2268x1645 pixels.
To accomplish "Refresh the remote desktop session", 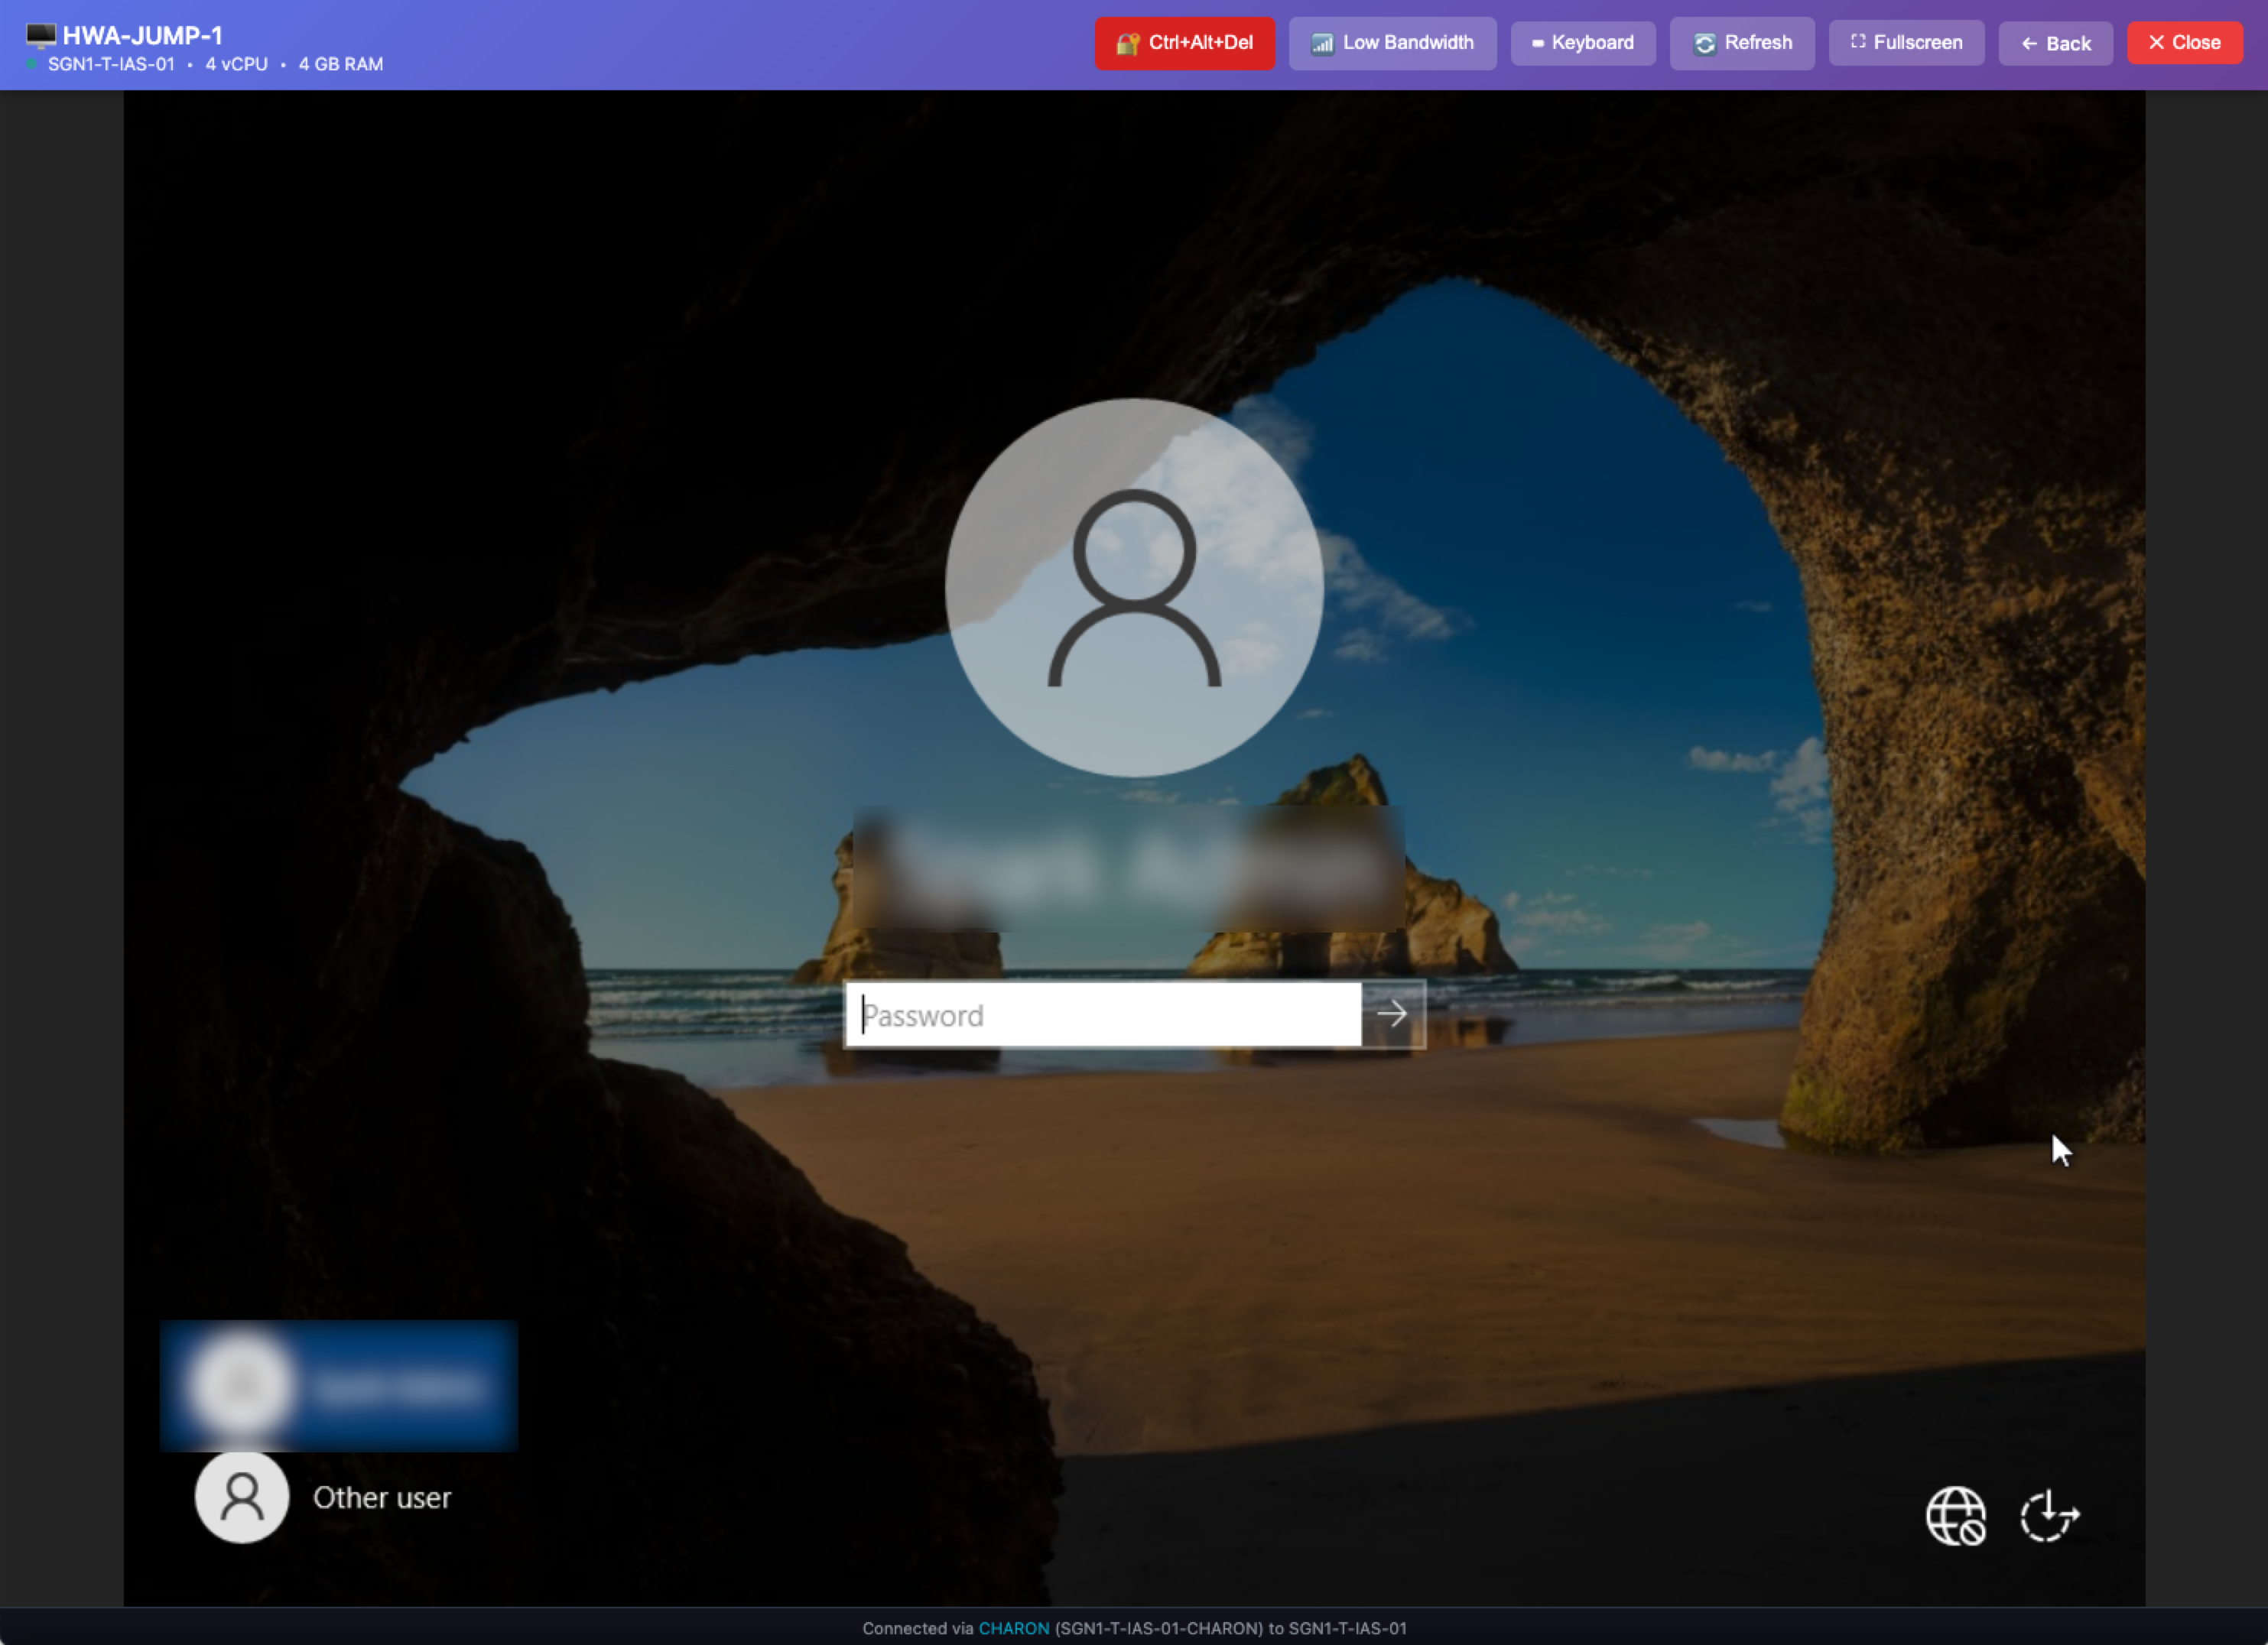I will 1742,42.
